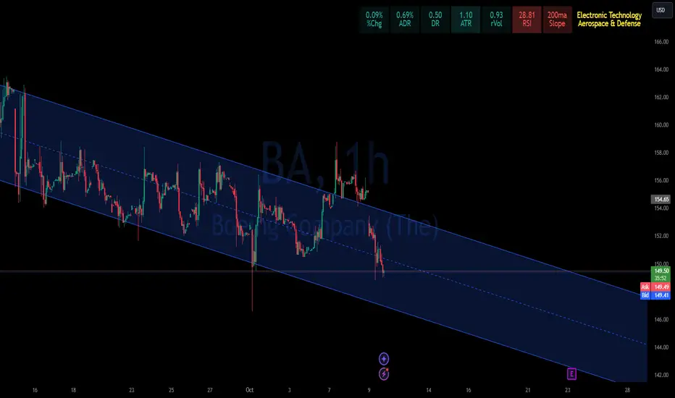
Task: Click the 1.10 ATR indicator cell
Action: point(466,20)
